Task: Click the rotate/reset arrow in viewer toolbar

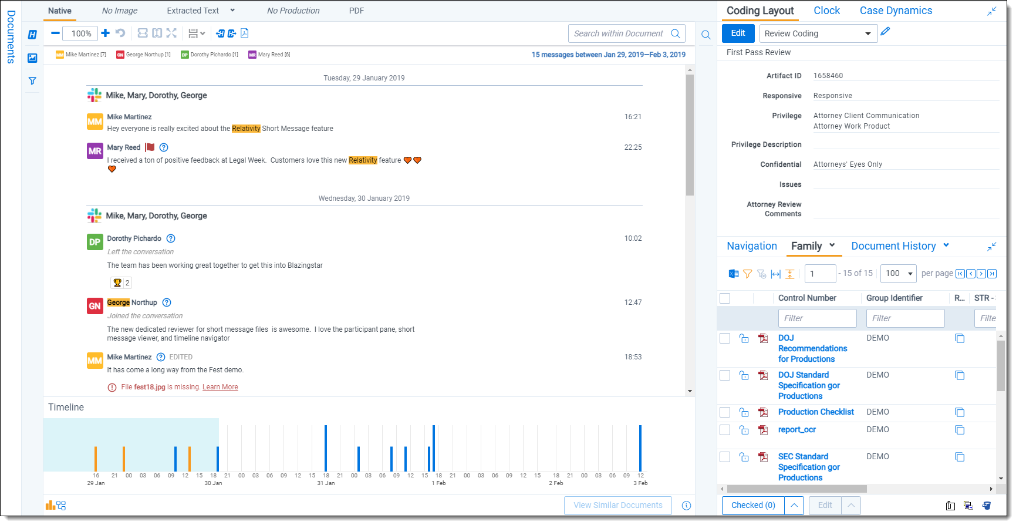Action: point(120,33)
